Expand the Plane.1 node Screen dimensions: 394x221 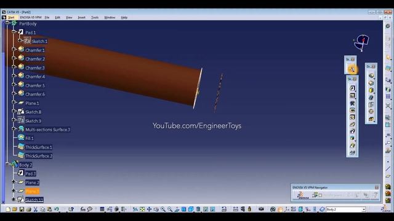tap(14, 103)
